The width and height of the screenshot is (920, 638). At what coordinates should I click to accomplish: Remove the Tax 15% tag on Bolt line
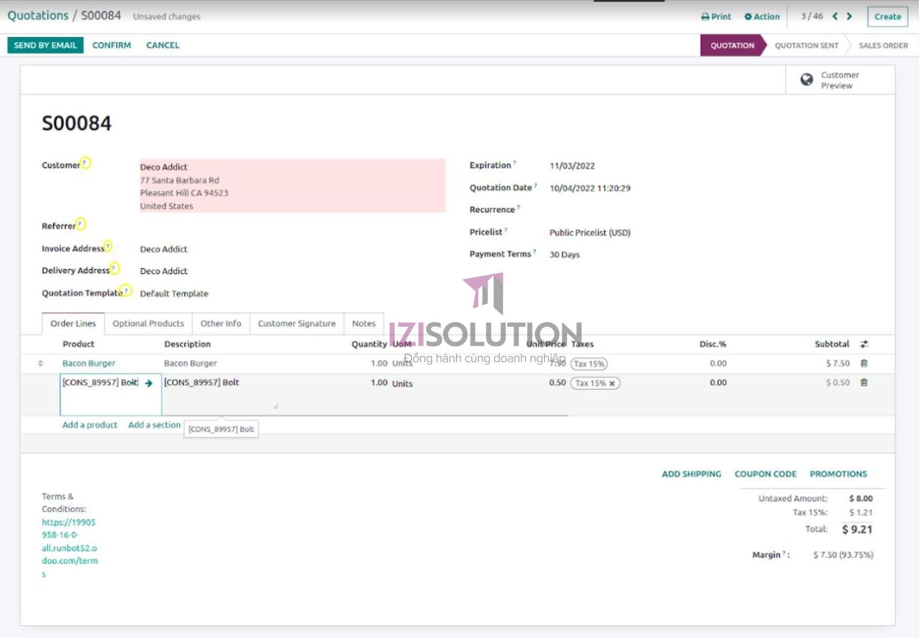[613, 383]
